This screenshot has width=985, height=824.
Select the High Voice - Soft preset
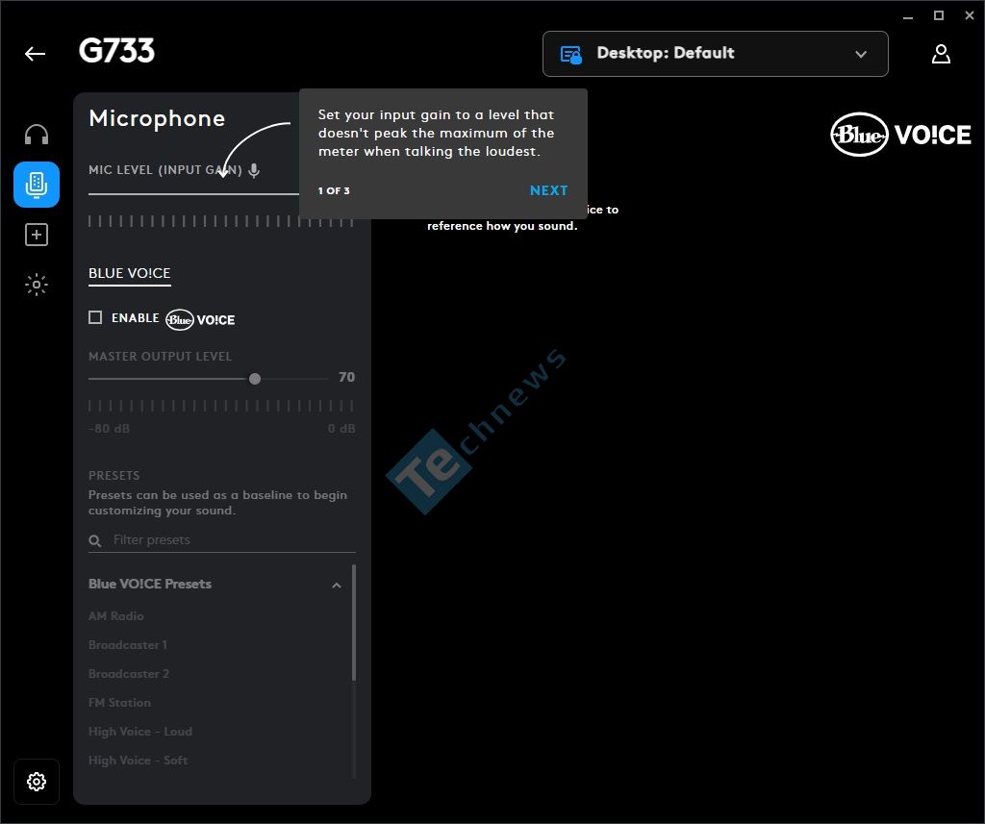point(138,761)
